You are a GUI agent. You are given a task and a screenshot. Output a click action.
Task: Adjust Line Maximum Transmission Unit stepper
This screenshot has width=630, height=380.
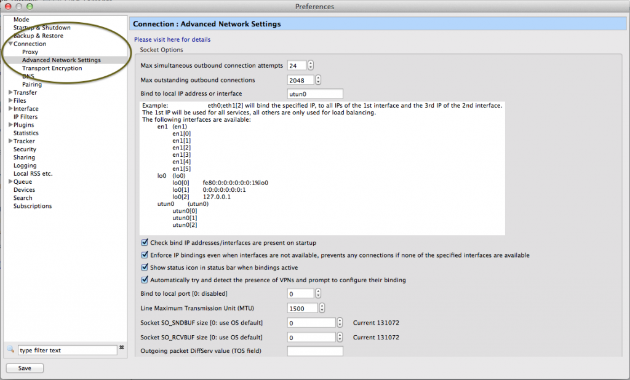pos(321,308)
